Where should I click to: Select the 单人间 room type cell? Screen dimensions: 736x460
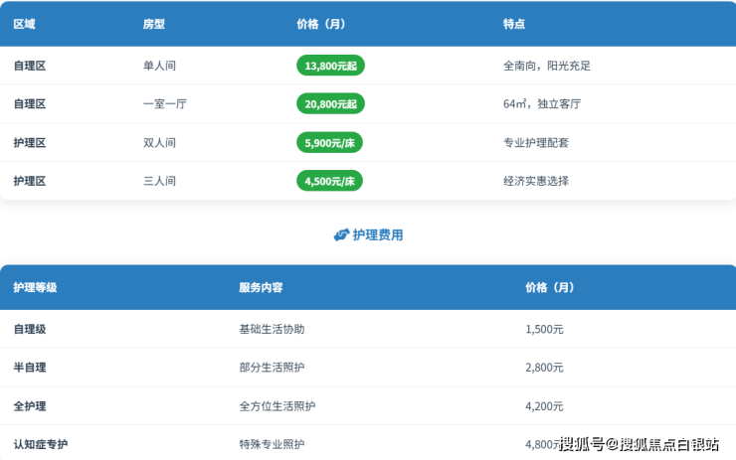pyautogui.click(x=159, y=66)
